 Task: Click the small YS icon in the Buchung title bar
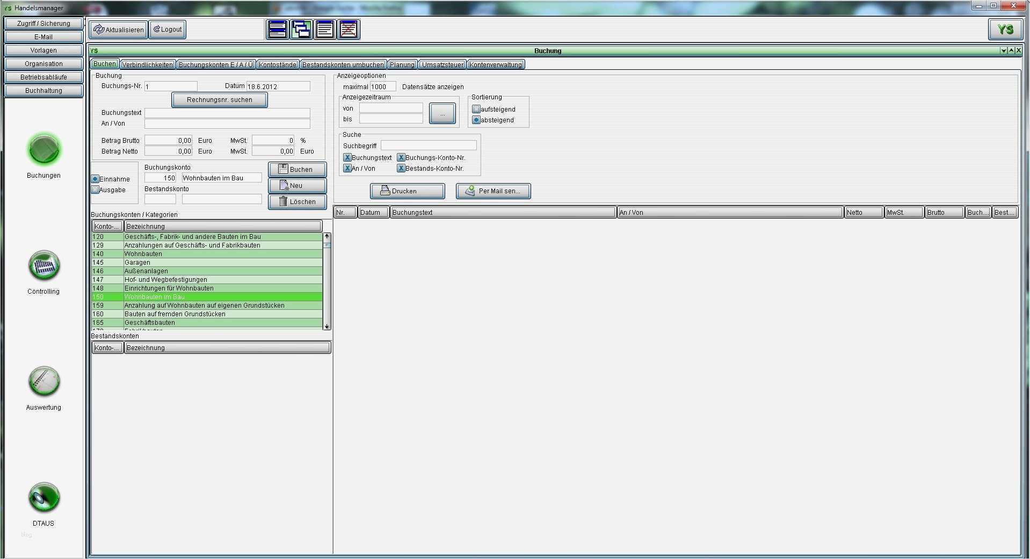[94, 50]
